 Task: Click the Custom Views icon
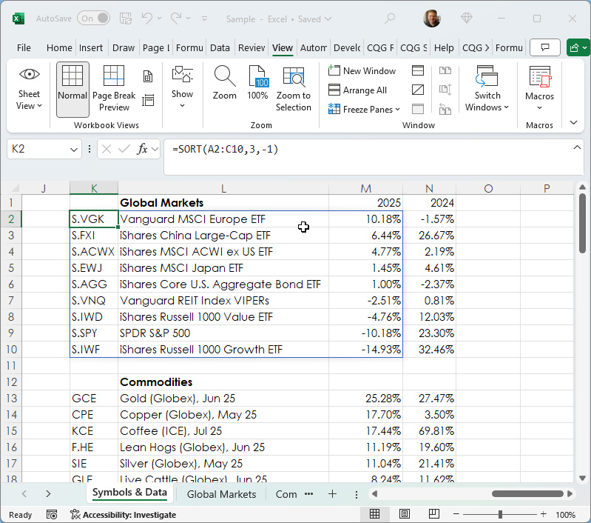click(x=148, y=101)
